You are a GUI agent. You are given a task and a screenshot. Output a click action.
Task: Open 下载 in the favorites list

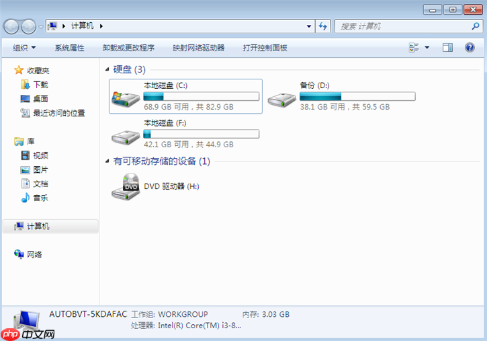41,85
